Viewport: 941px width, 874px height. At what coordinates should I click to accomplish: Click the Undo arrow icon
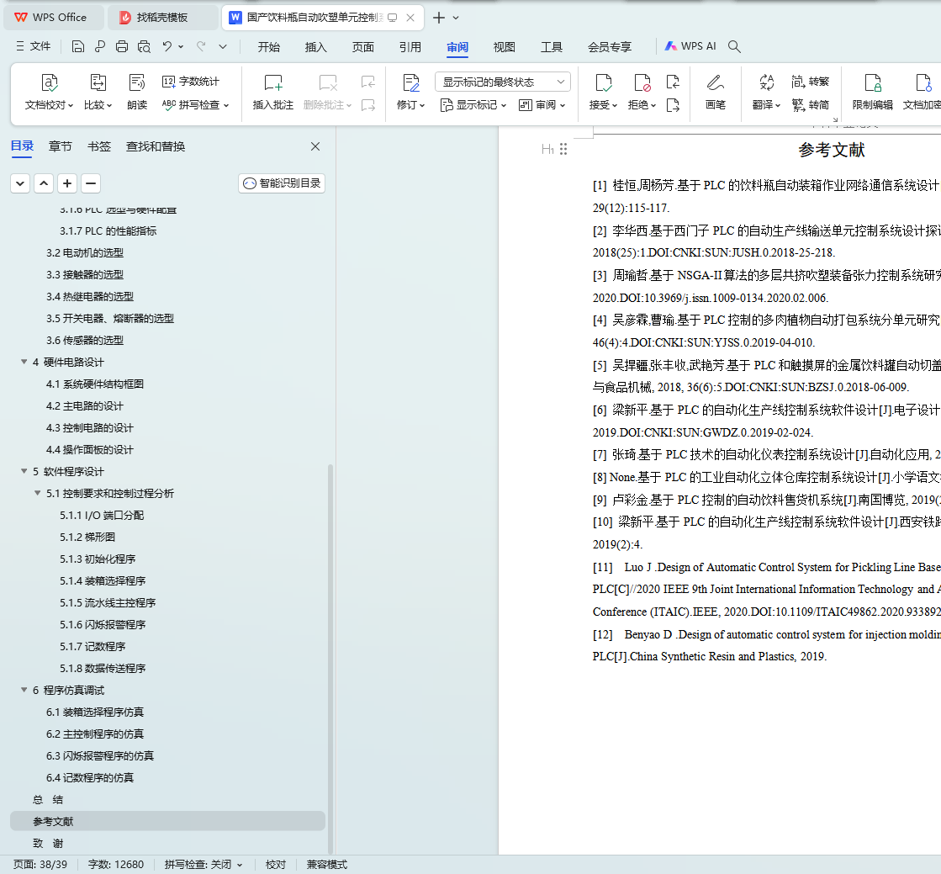(167, 46)
